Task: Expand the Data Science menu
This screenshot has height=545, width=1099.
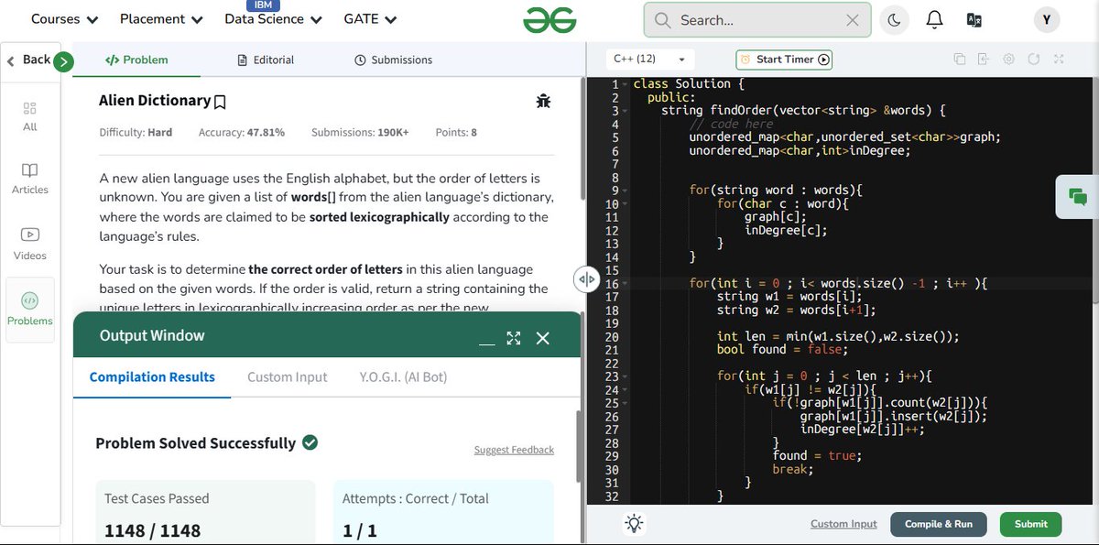Action: click(273, 19)
